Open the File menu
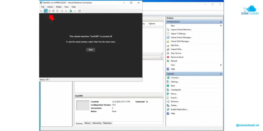This screenshot has width=263, height=131. tap(43, 7)
